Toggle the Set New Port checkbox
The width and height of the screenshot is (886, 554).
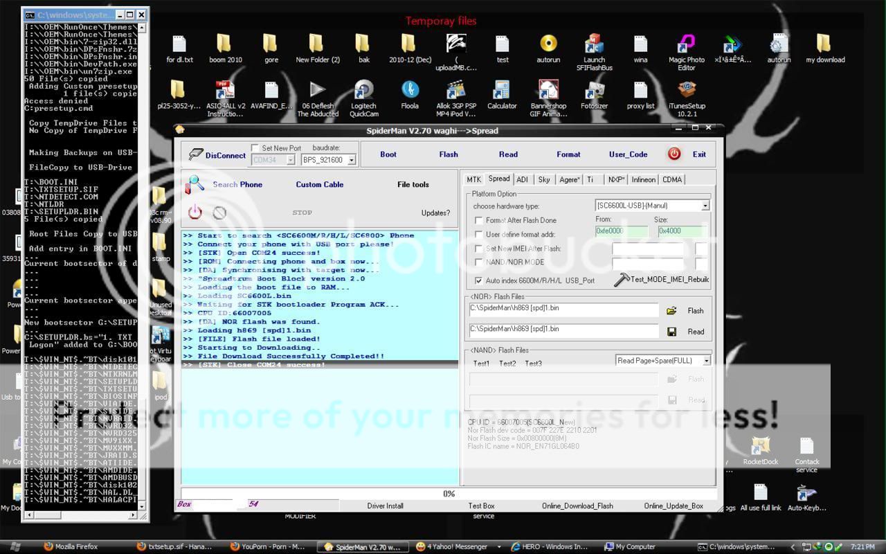255,148
